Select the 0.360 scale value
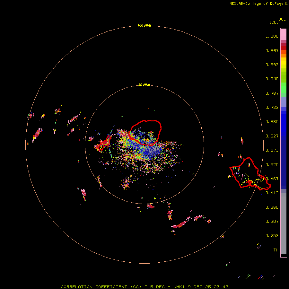The width and height of the screenshot is (289, 289). (272, 207)
